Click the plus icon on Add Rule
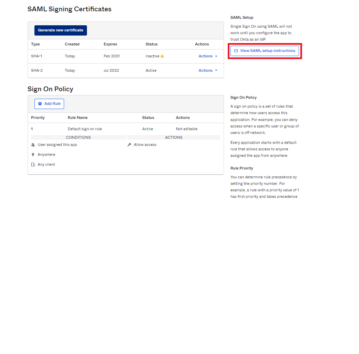 (40, 104)
